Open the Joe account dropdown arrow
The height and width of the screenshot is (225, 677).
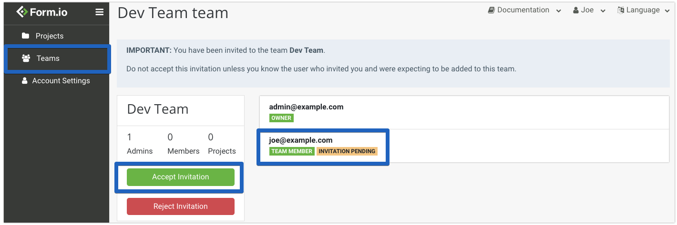(603, 11)
